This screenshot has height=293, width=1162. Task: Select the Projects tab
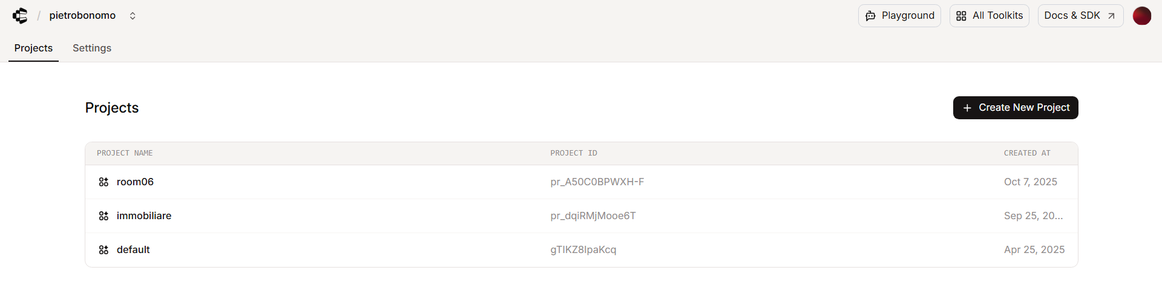(33, 48)
